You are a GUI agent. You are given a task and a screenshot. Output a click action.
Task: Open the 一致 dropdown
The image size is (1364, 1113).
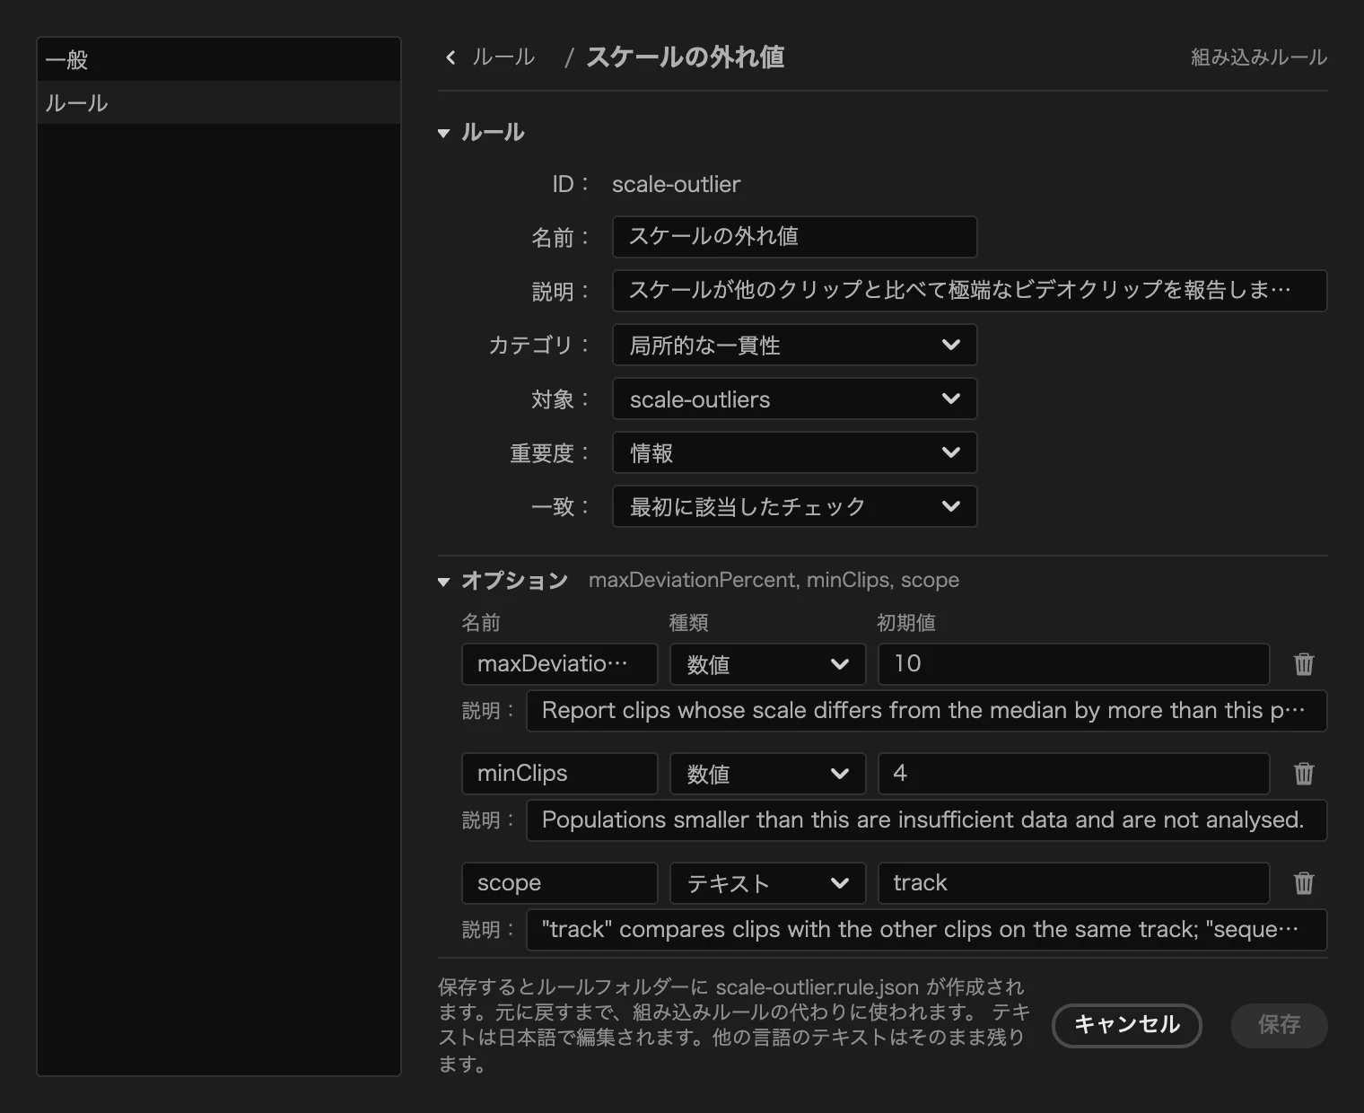(794, 506)
